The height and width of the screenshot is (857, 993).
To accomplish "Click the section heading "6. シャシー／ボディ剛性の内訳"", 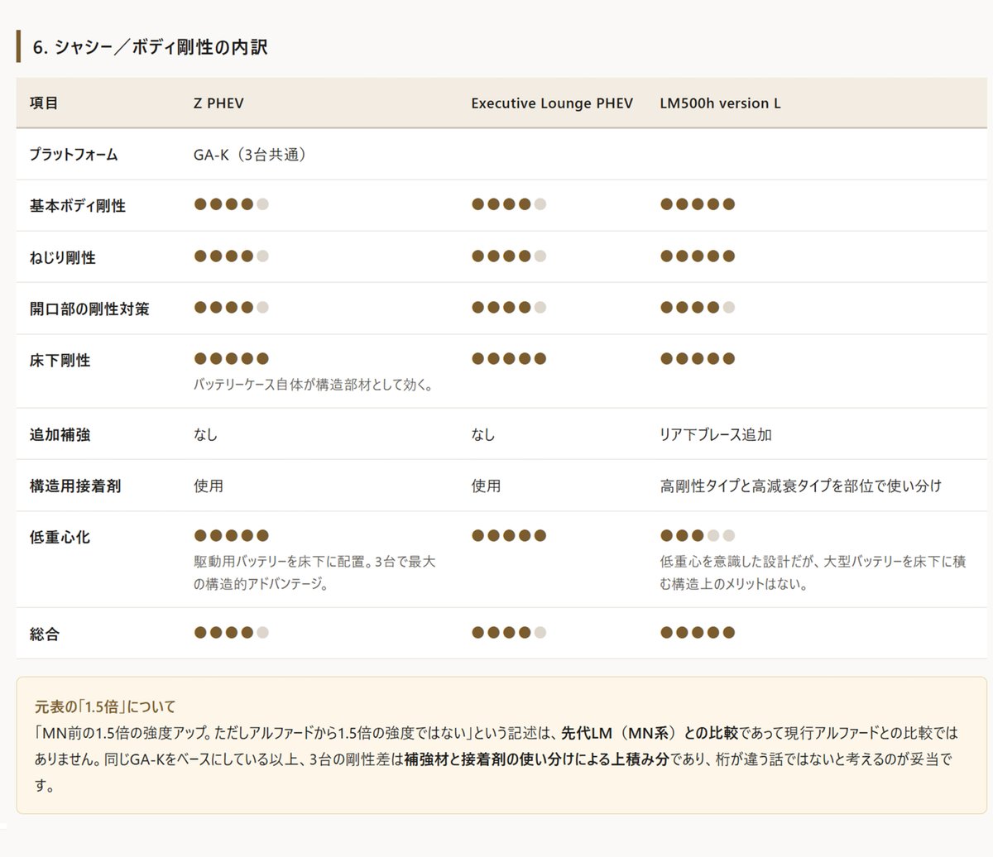I will click(150, 48).
